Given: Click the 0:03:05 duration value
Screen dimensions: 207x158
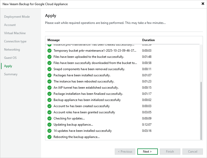Looking at the screenshot, I should (x=147, y=112).
